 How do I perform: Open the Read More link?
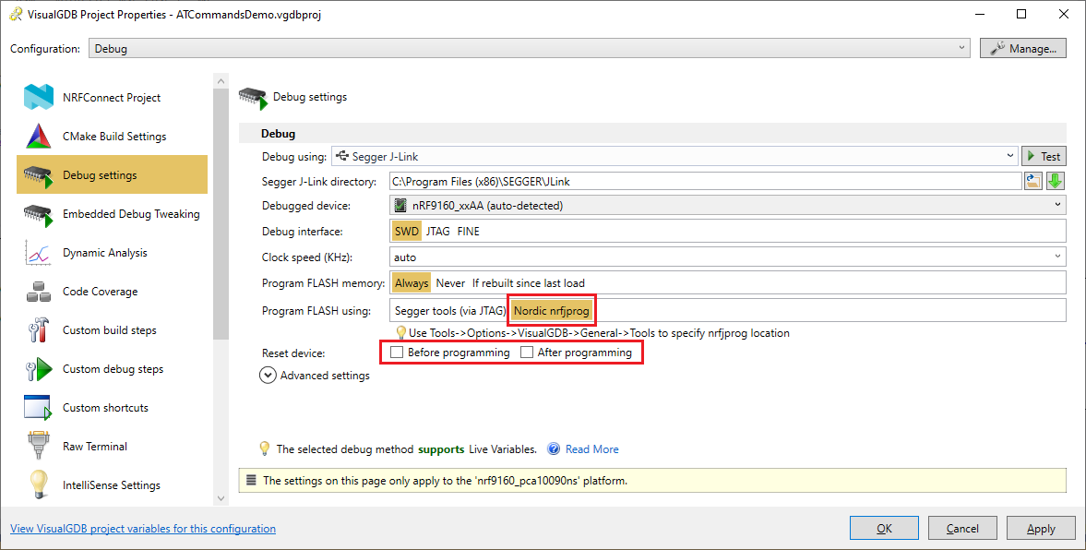(592, 448)
